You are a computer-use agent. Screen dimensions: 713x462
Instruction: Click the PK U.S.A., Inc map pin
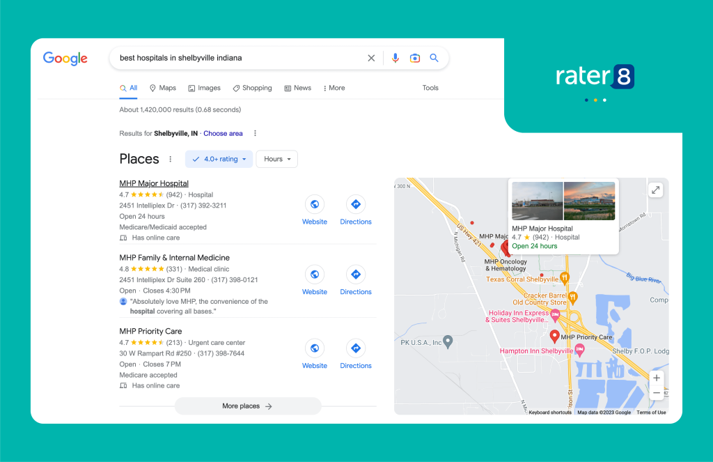(448, 341)
